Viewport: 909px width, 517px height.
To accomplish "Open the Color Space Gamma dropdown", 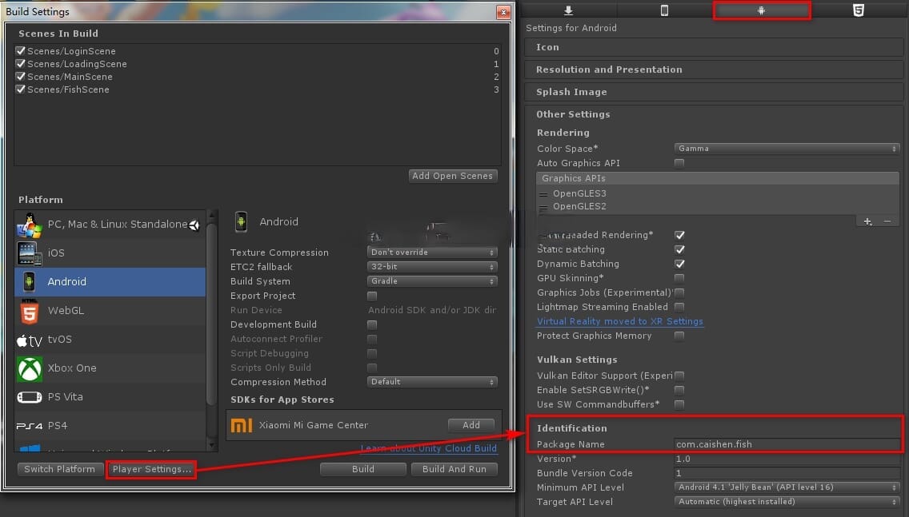I will (787, 149).
